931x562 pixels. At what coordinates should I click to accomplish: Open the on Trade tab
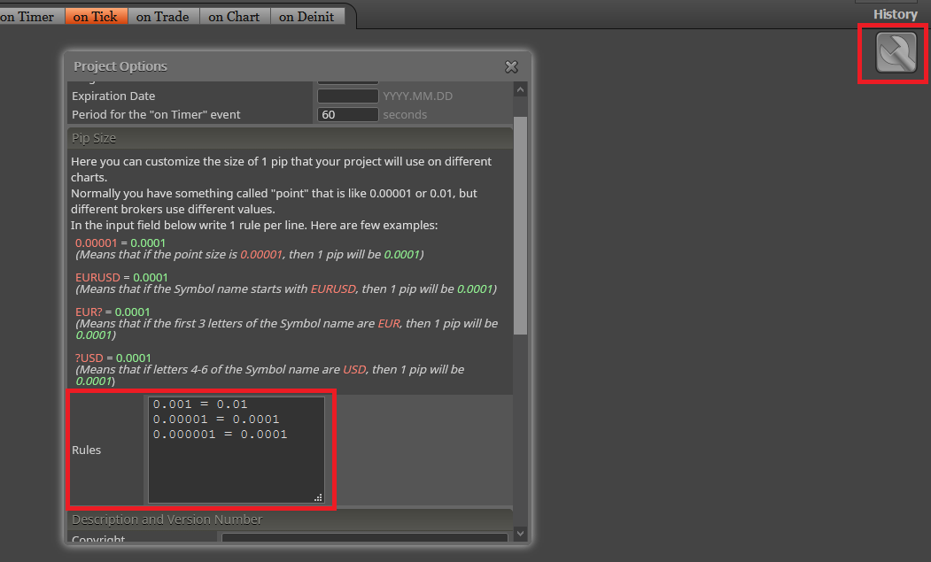tap(163, 17)
